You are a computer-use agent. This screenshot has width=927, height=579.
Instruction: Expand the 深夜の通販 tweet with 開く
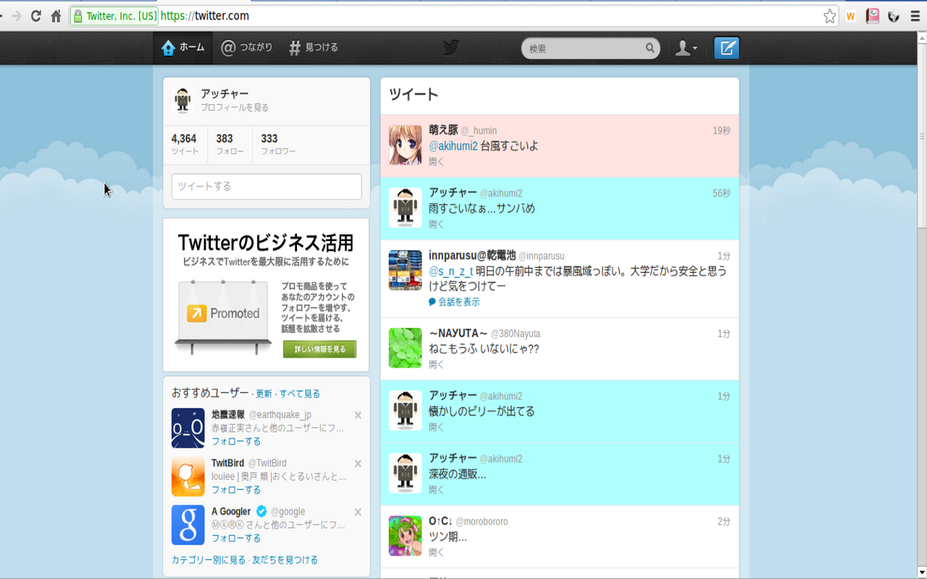pos(437,490)
